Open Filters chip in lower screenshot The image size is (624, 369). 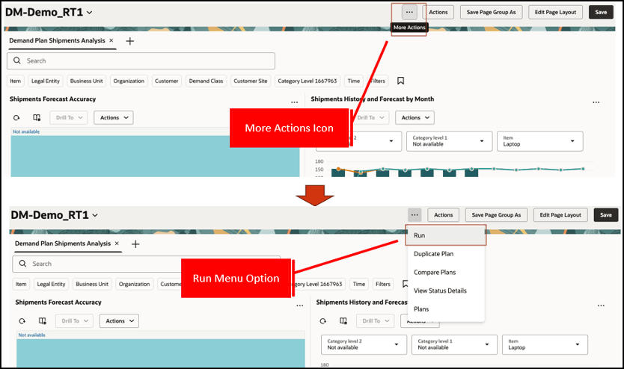click(x=383, y=284)
